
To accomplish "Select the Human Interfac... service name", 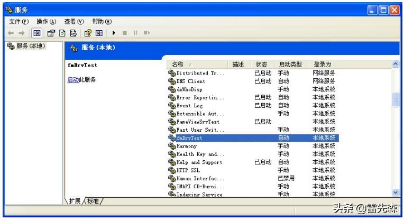I will [x=200, y=178].
